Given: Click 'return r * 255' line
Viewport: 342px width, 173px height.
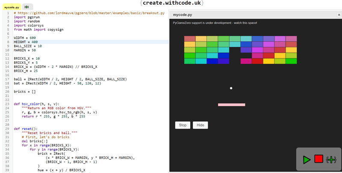Looking at the screenshot, I should pos(53,116).
